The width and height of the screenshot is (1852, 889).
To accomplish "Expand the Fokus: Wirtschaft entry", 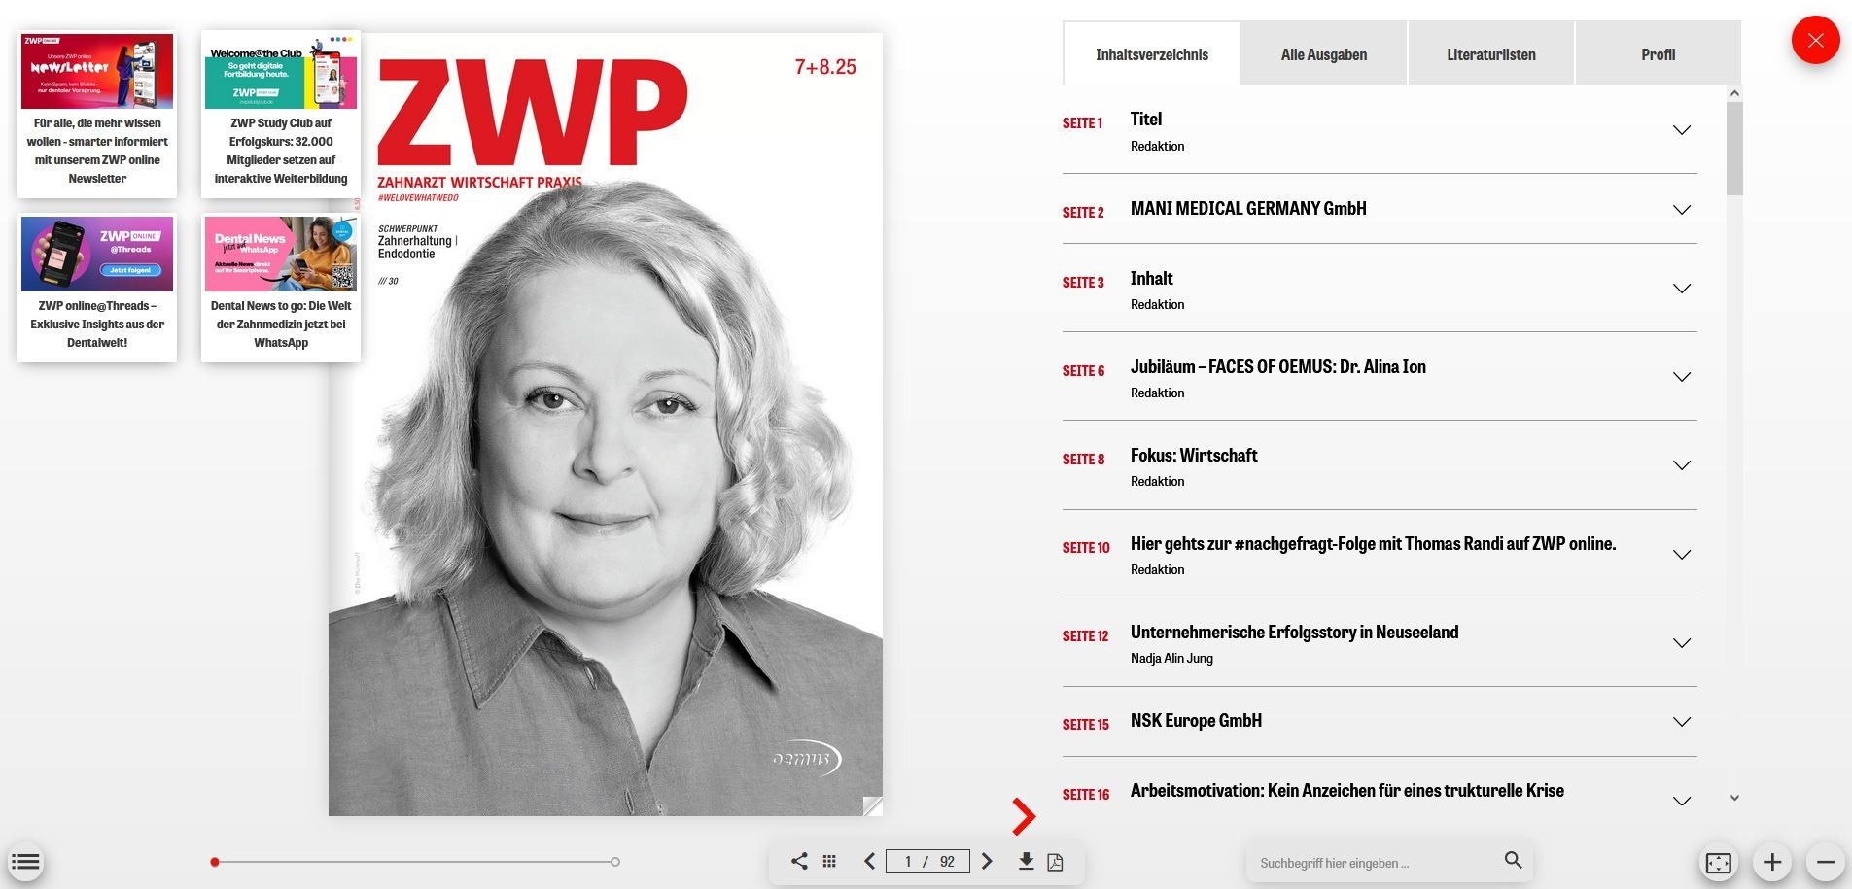I will click(x=1682, y=465).
